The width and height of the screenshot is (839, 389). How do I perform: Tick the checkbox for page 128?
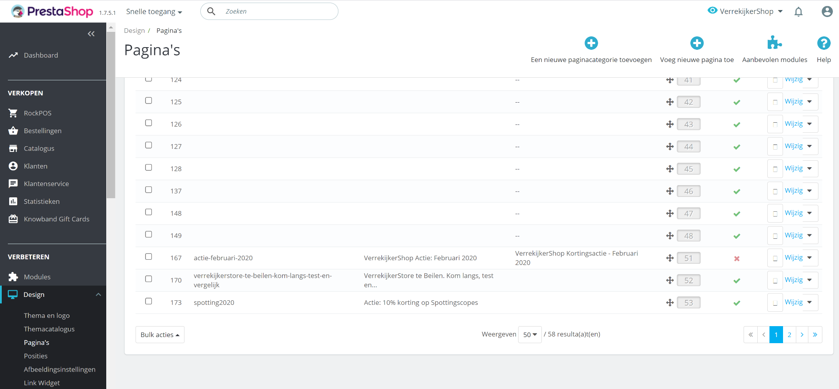coord(149,167)
